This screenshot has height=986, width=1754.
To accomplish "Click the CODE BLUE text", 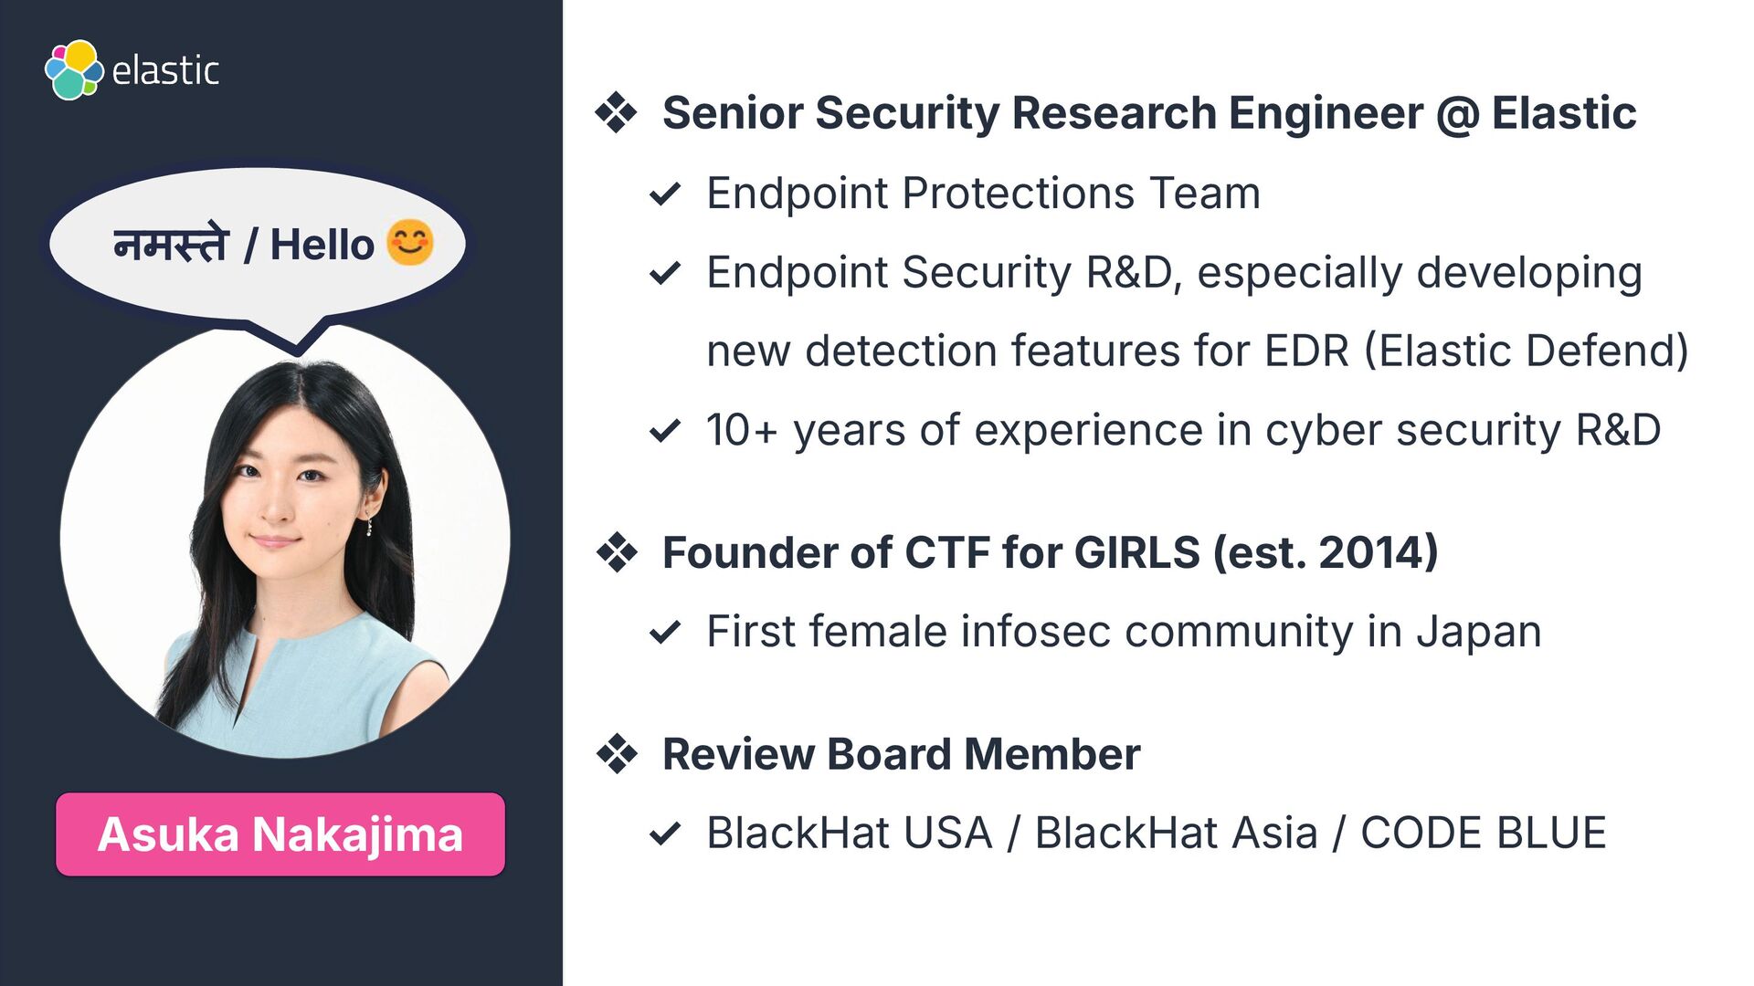I will click(x=1484, y=834).
